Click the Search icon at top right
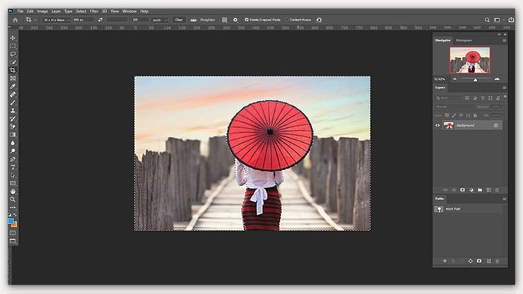523x294 pixels. coord(487,20)
